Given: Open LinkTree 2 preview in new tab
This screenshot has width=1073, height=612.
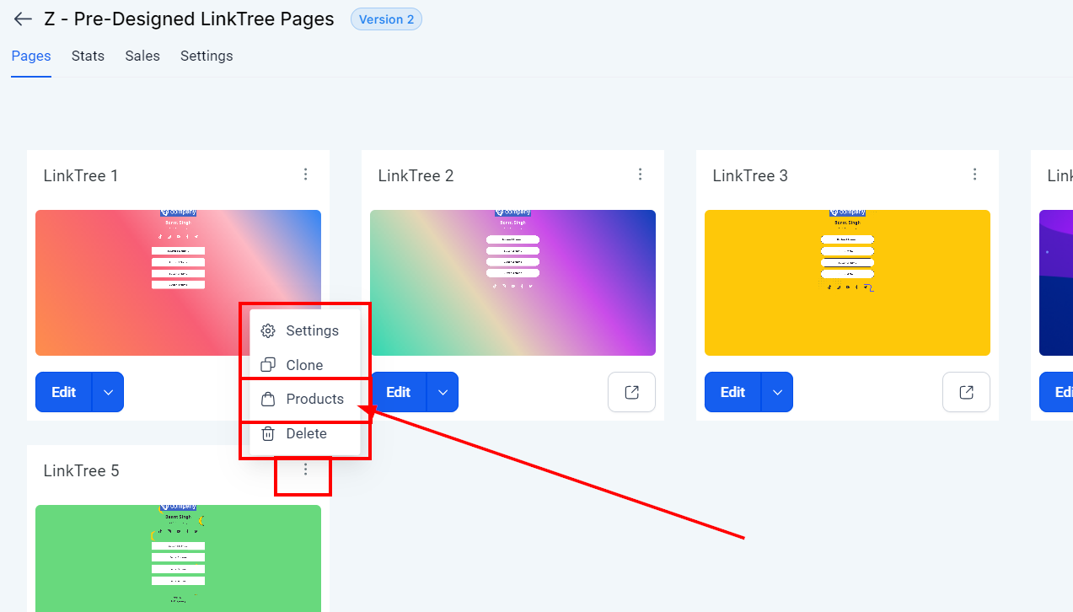Looking at the screenshot, I should click(631, 392).
